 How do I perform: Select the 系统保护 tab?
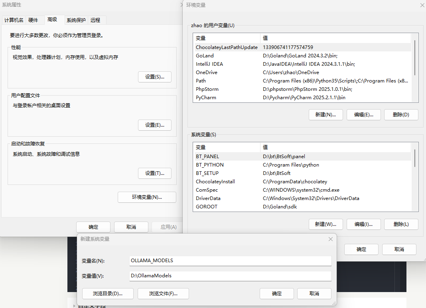click(76, 20)
